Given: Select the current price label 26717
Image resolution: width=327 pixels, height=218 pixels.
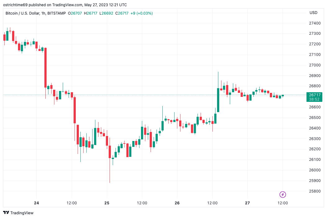Looking at the screenshot, I should [x=315, y=95].
